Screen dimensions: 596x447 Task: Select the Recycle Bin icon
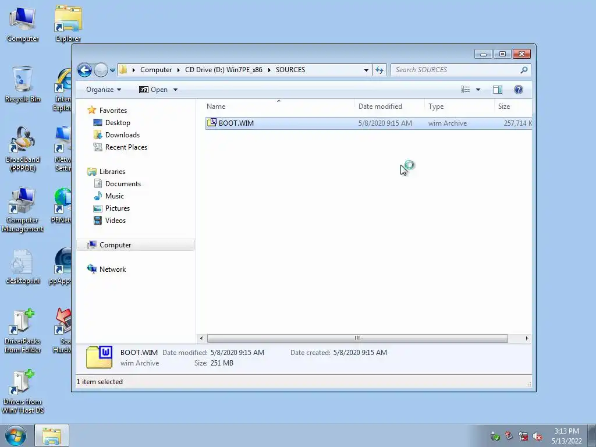23,84
